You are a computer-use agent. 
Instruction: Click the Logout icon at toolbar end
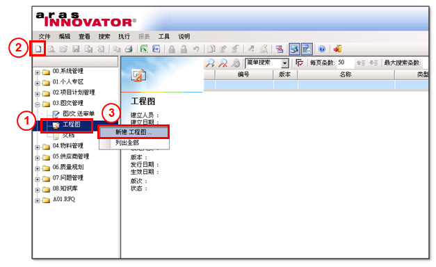point(337,49)
